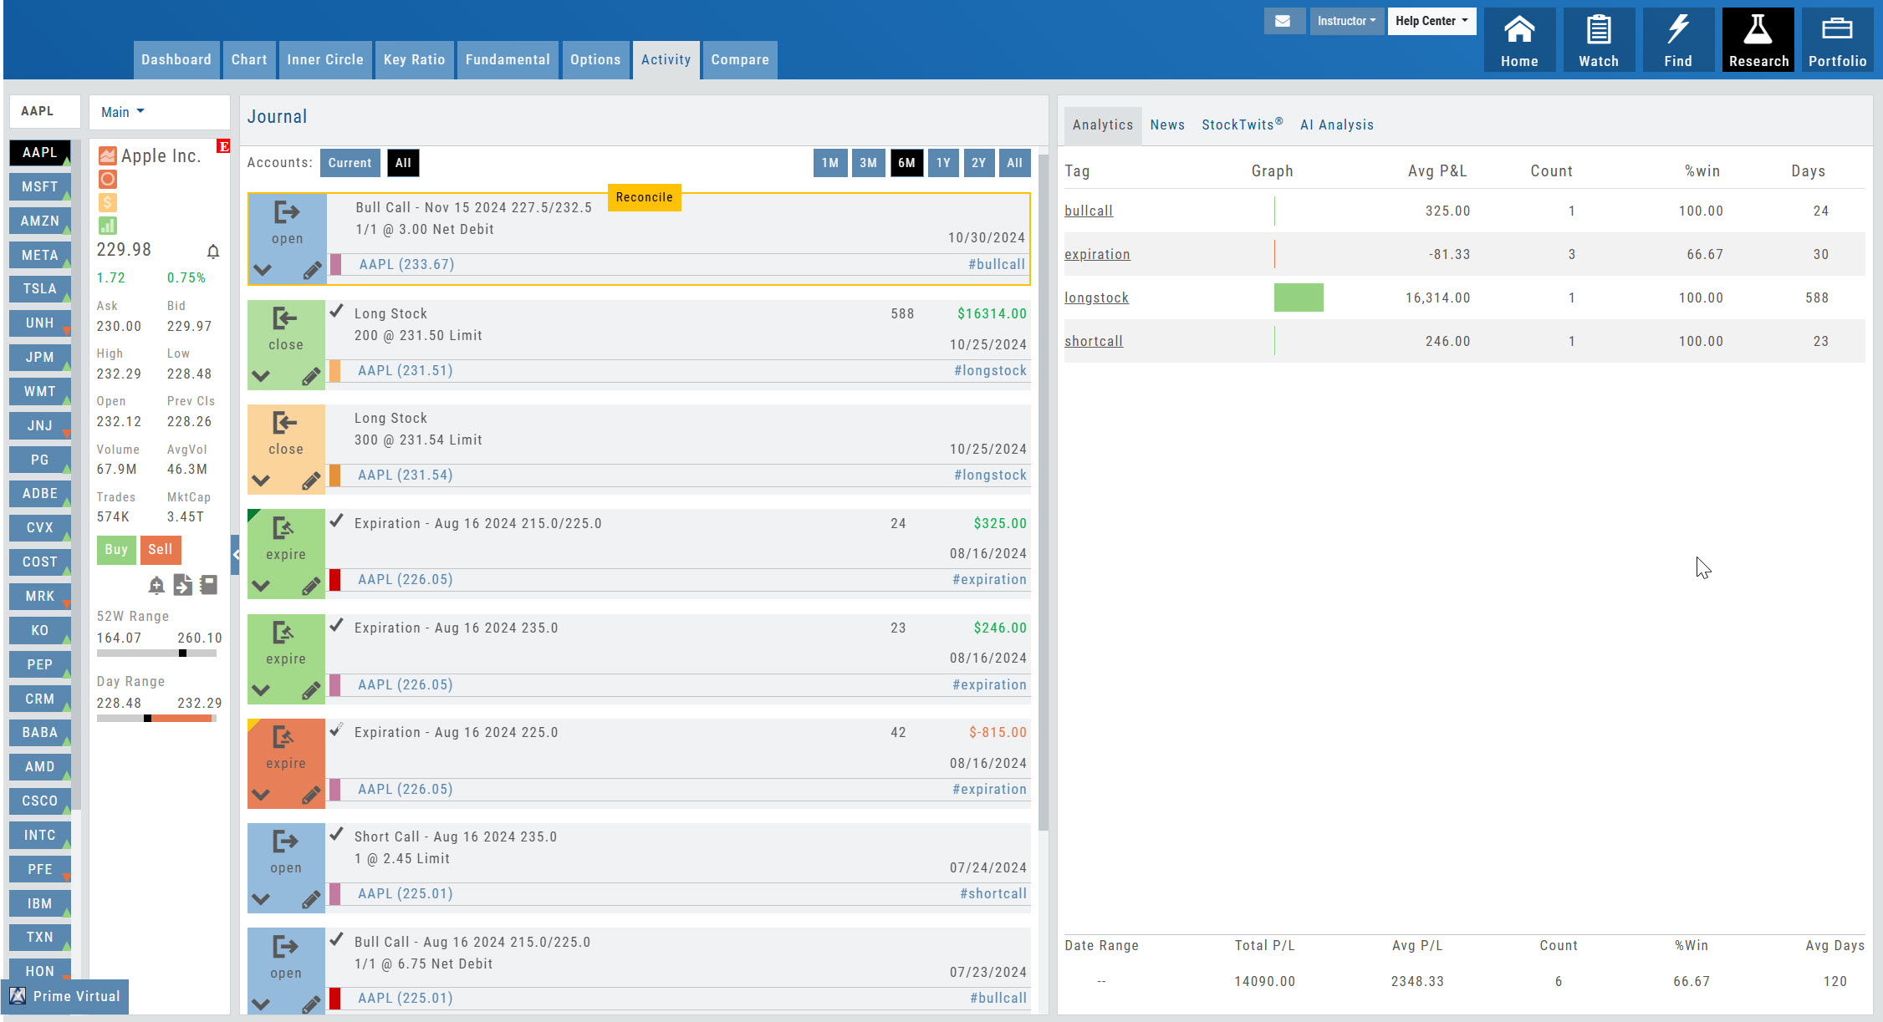
Task: Click the red earnings E badge
Action: click(223, 146)
